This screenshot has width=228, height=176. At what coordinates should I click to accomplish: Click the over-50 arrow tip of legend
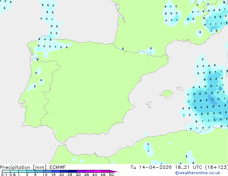(114, 171)
